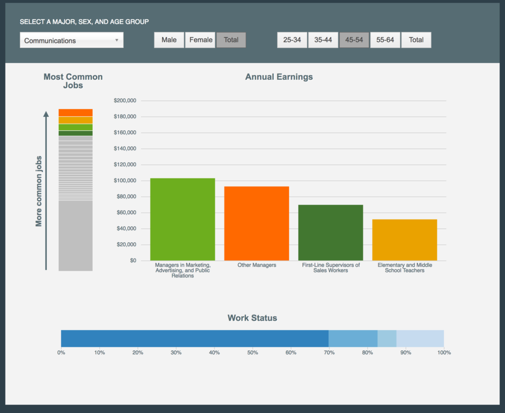The image size is (505, 413).
Task: Pick the 55-64 age group
Action: click(385, 40)
